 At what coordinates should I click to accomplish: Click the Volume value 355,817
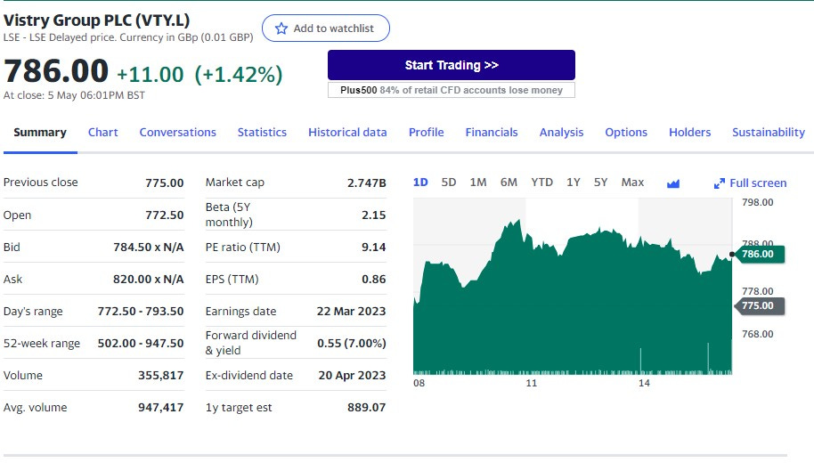coord(161,376)
